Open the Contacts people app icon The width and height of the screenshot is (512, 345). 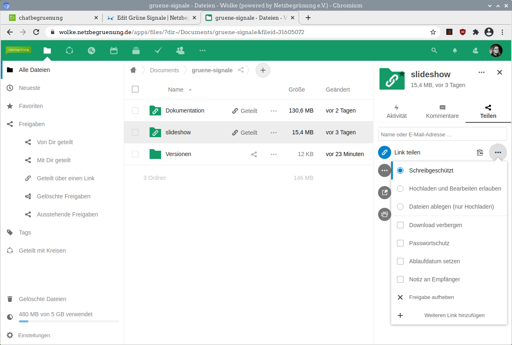pyautogui.click(x=180, y=51)
